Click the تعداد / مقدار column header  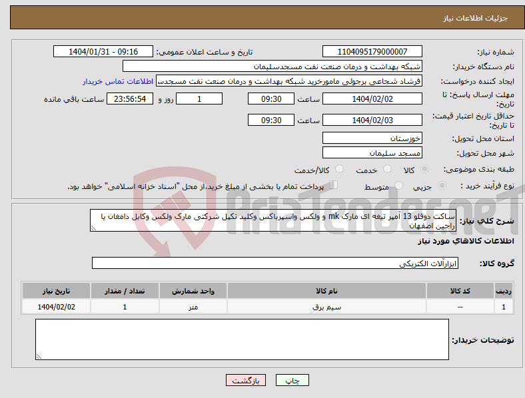[x=125, y=291]
